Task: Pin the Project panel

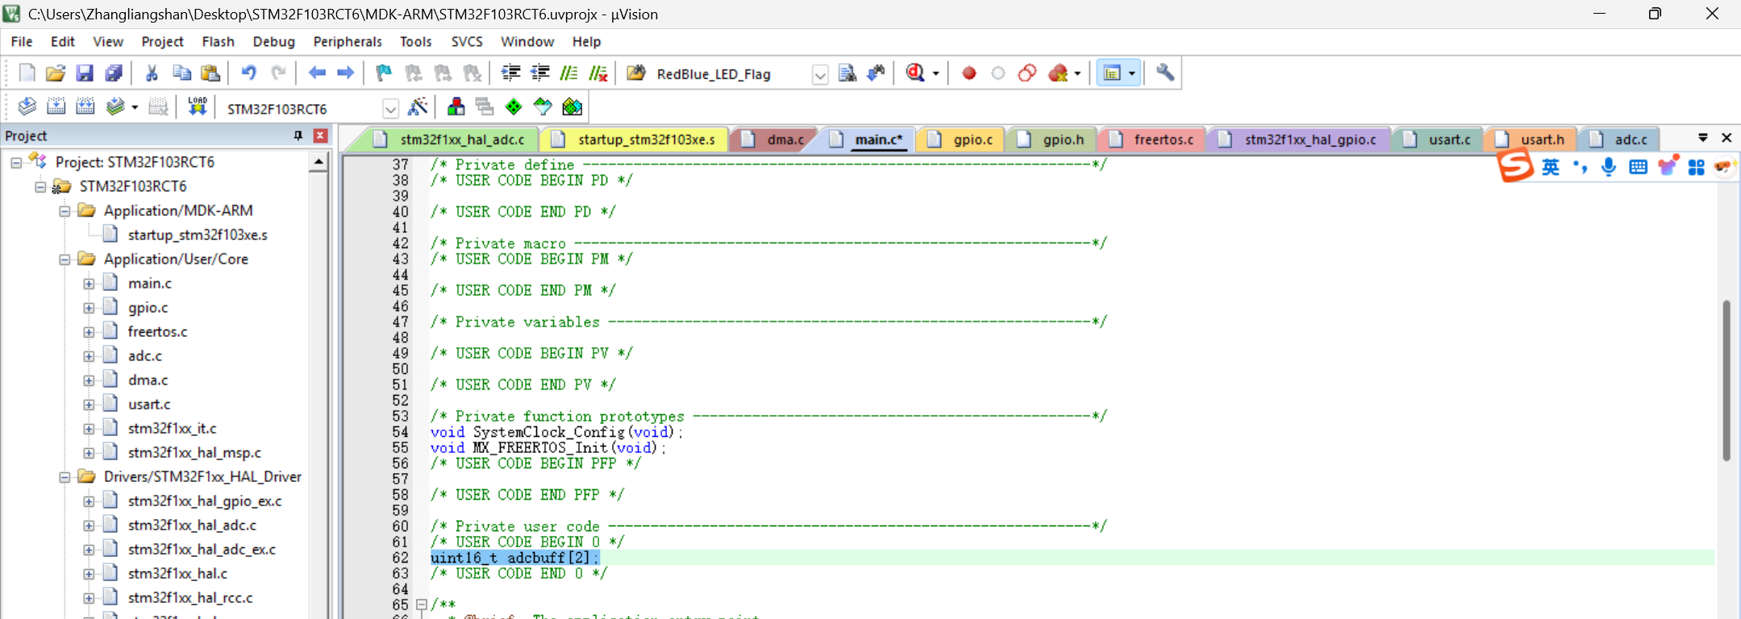Action: click(x=298, y=135)
